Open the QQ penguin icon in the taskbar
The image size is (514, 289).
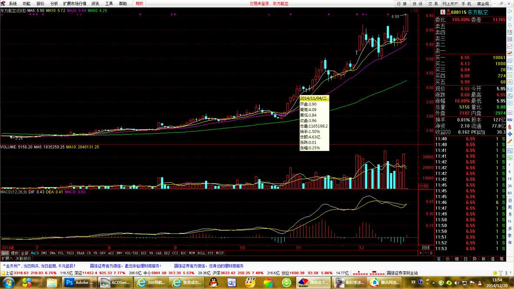coord(214,282)
